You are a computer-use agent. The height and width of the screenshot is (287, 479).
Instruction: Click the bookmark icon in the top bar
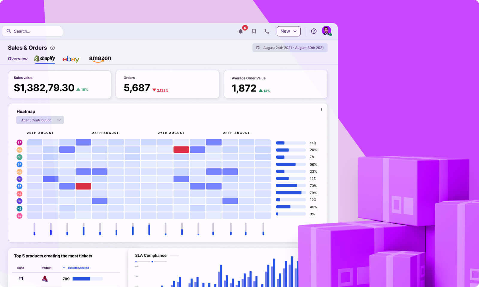(254, 31)
